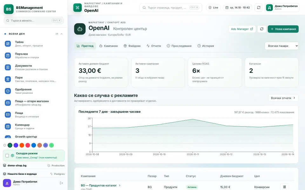Click the Production shield icon
Screen dimensions: 305x190
pyautogui.click(x=49, y=166)
